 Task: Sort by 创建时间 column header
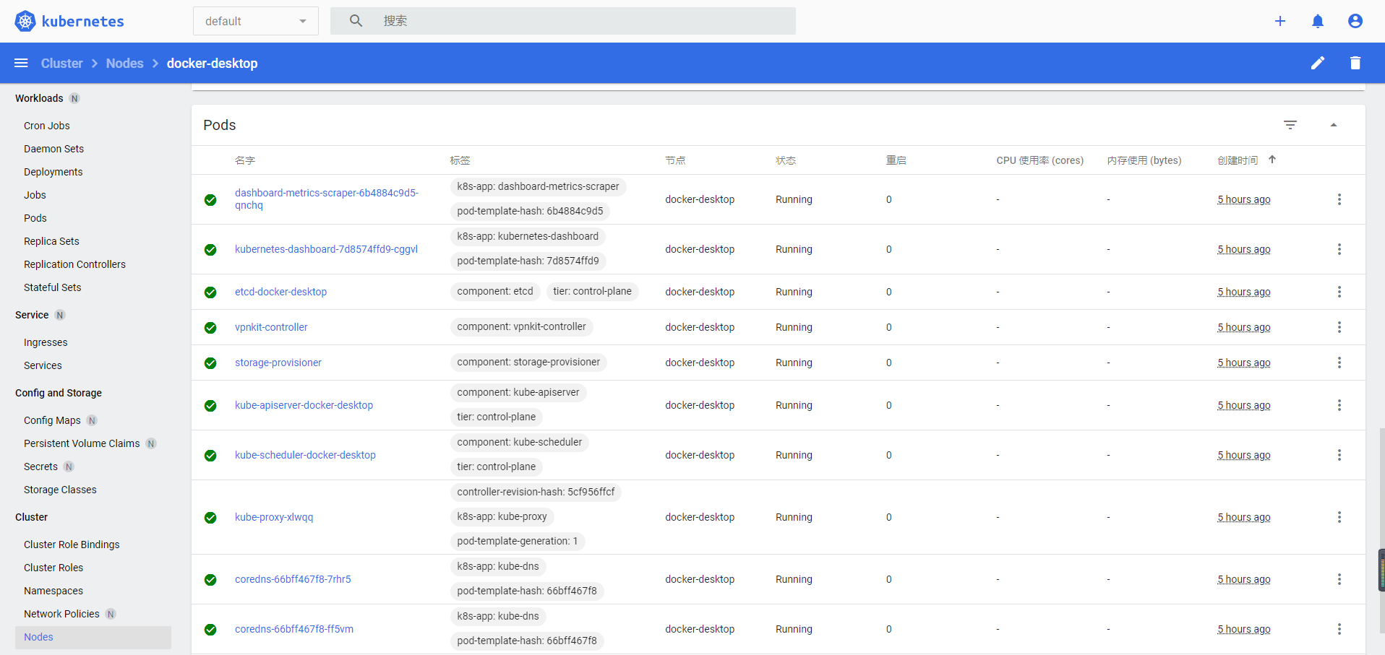1238,160
